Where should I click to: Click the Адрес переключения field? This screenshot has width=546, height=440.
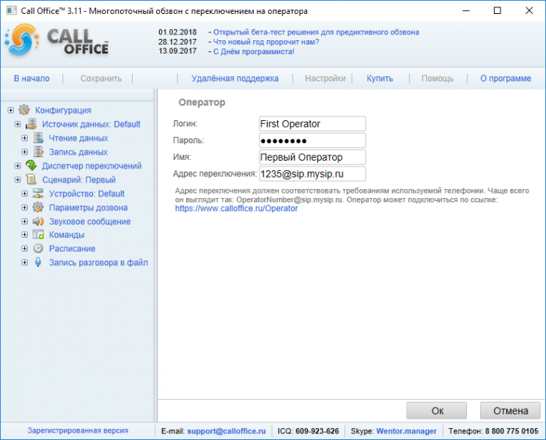click(x=312, y=174)
